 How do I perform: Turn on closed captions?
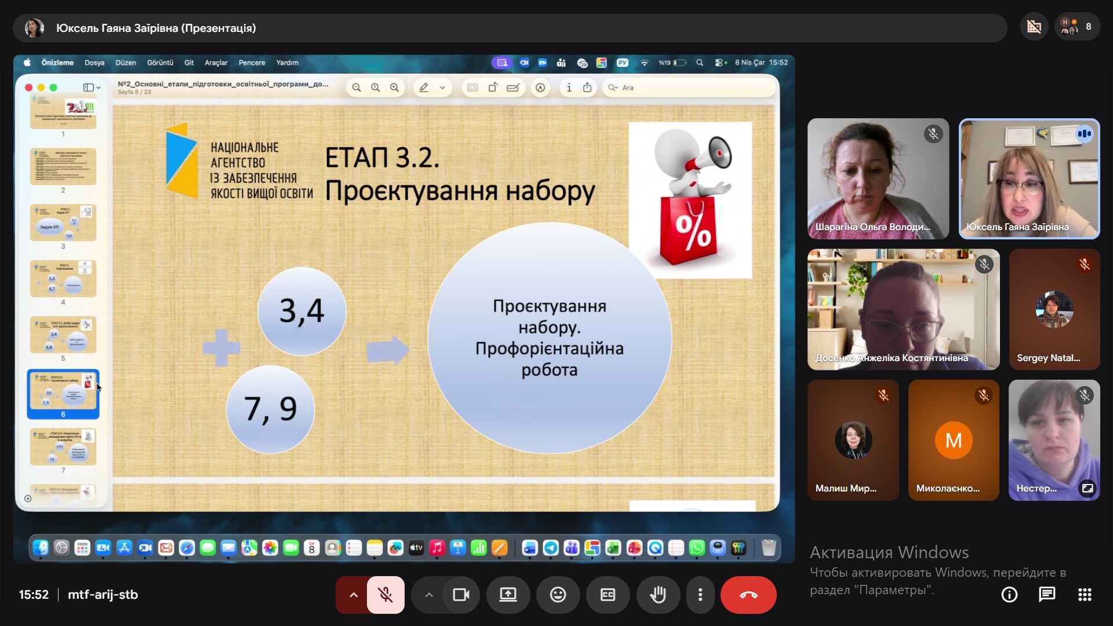pos(608,595)
